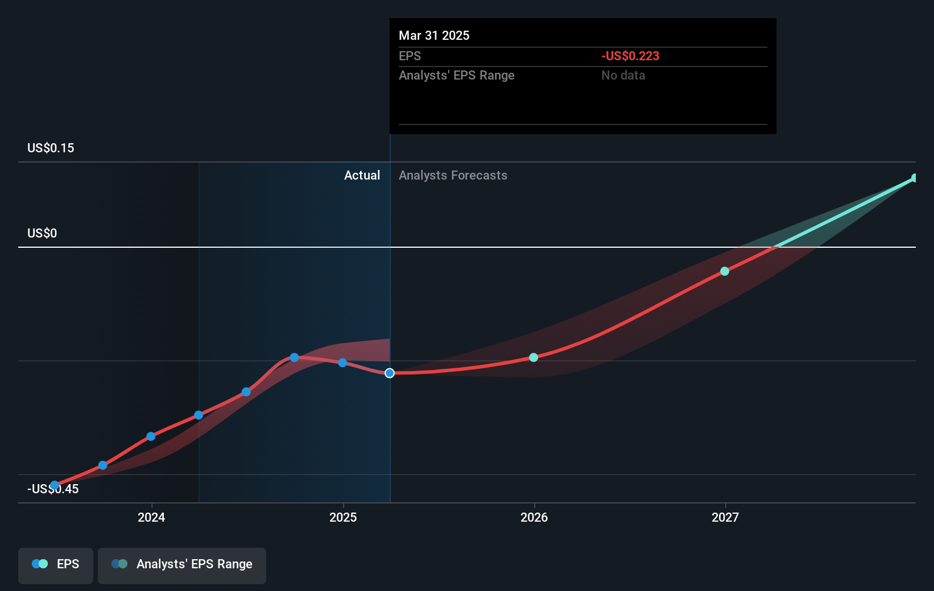Select the Analysts Forecasts tab label
The image size is (934, 591).
[x=453, y=175]
